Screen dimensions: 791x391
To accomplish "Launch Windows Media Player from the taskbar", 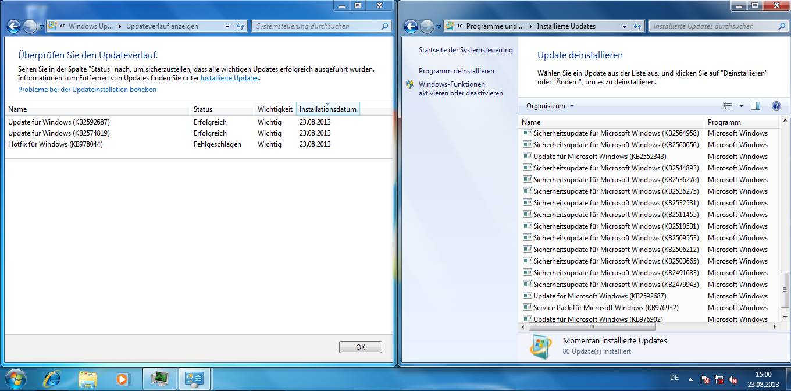I will pos(122,379).
